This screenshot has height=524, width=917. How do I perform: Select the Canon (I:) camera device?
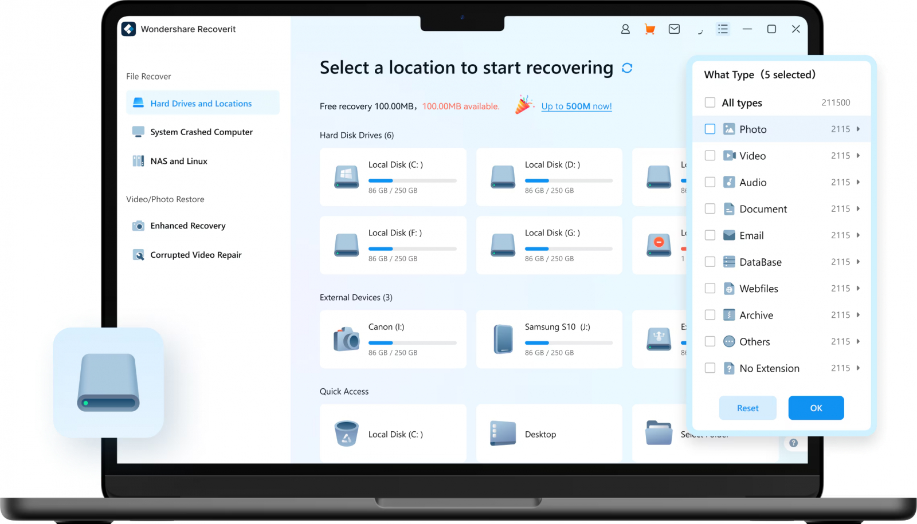[x=393, y=339]
